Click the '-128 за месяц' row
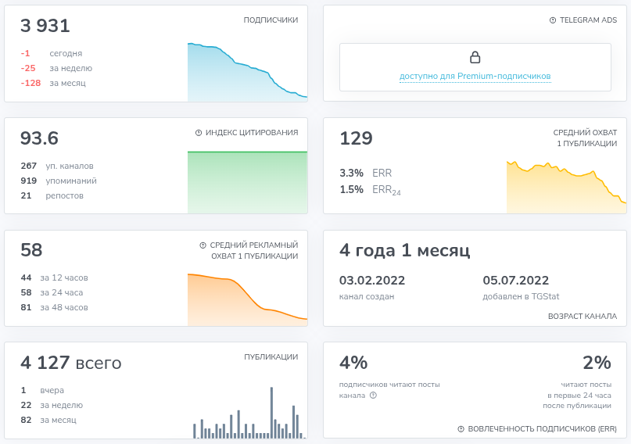The width and height of the screenshot is (631, 444). point(53,83)
